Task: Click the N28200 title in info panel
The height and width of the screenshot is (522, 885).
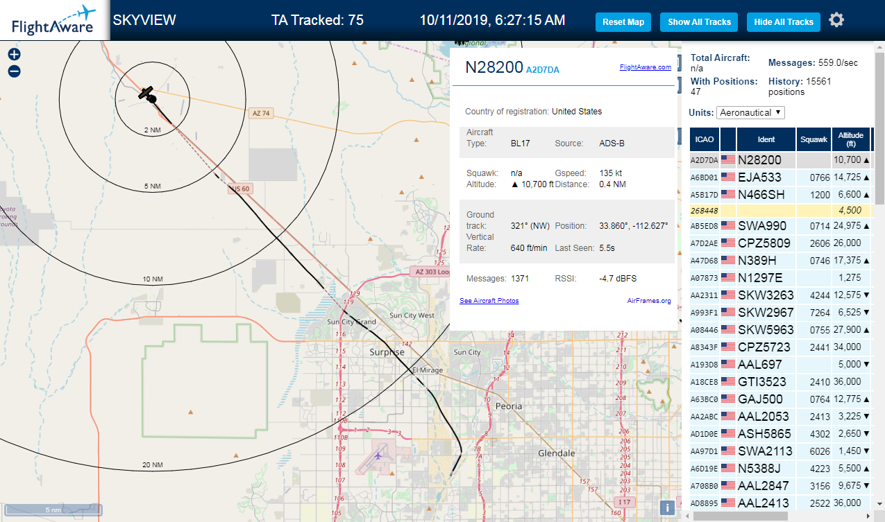Action: (494, 67)
